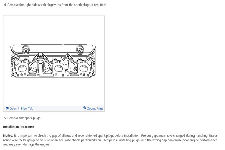
Task: Click the Open In New Tab icon
Action: (7, 108)
